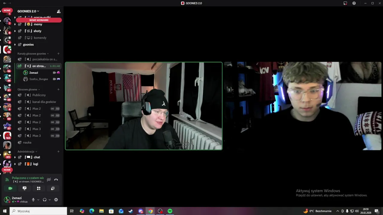This screenshot has width=383, height=215.
Task: Open the active GOONIES server icon
Action: [x=7, y=50]
